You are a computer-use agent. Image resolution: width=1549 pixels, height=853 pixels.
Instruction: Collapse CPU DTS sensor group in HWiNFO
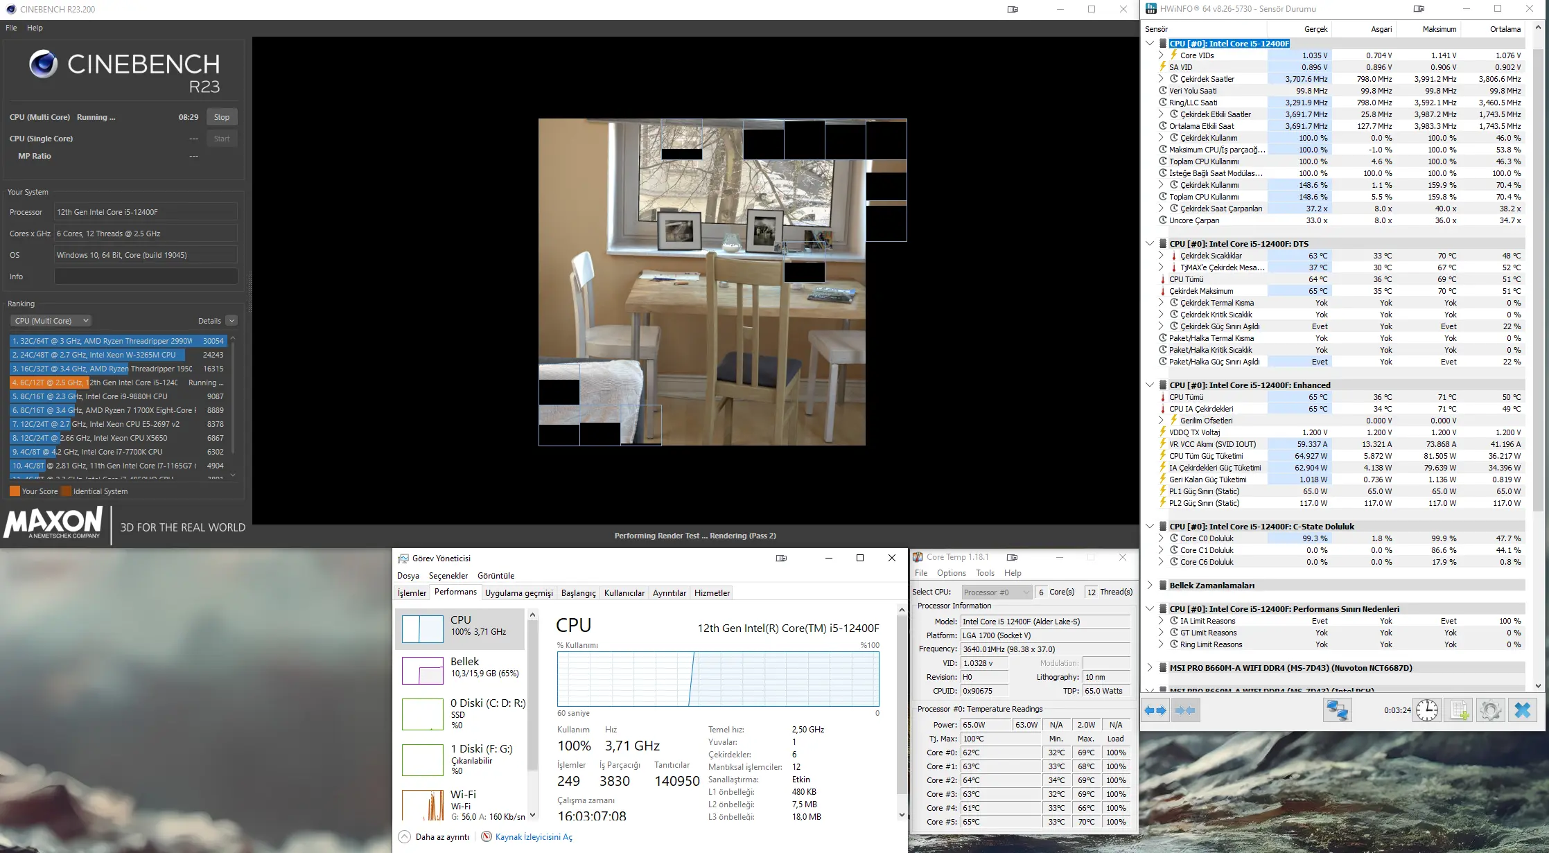click(1150, 244)
